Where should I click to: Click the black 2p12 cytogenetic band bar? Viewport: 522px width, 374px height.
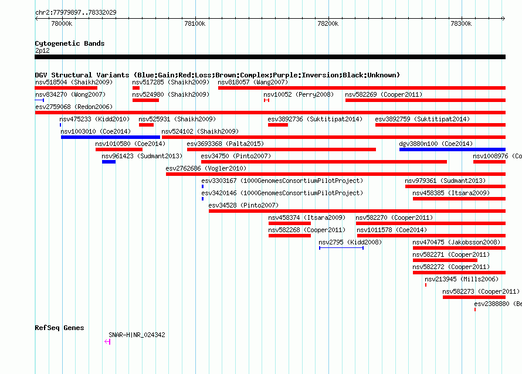tap(270, 57)
